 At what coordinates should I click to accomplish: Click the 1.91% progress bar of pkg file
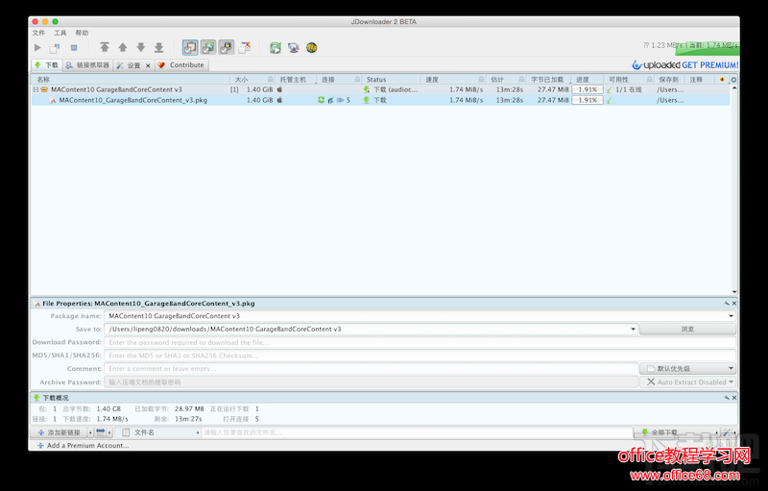click(x=588, y=100)
